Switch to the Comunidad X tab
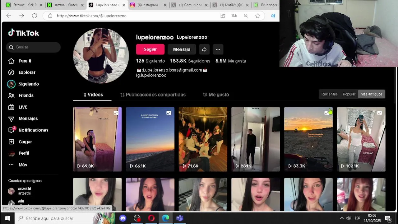Viewport: 398px width, 224px height. pos(190,5)
